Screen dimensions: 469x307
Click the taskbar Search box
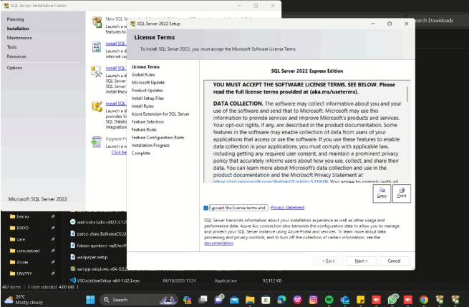coord(138,300)
